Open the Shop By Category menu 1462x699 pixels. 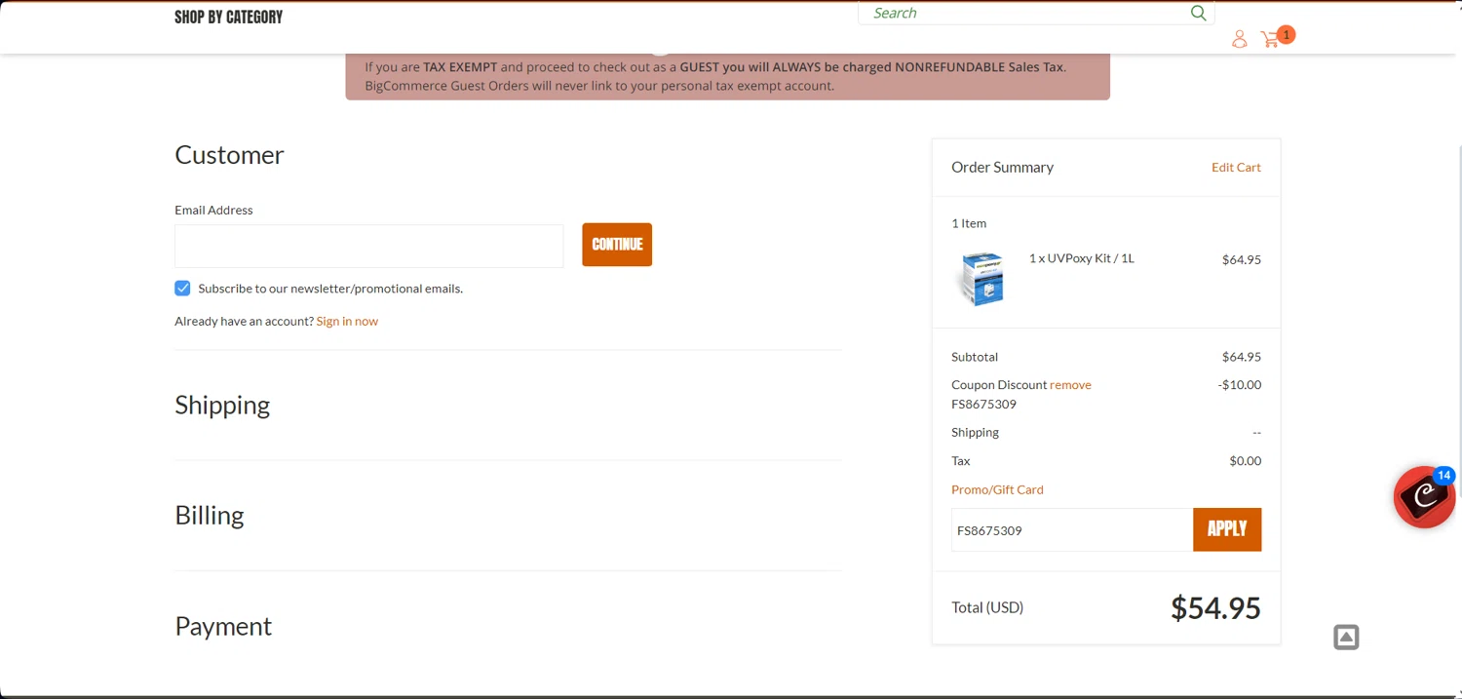pyautogui.click(x=229, y=17)
